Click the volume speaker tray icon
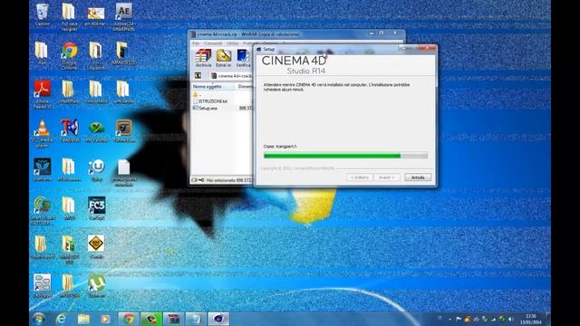Screen dimensions: 580x326 tap(511, 319)
